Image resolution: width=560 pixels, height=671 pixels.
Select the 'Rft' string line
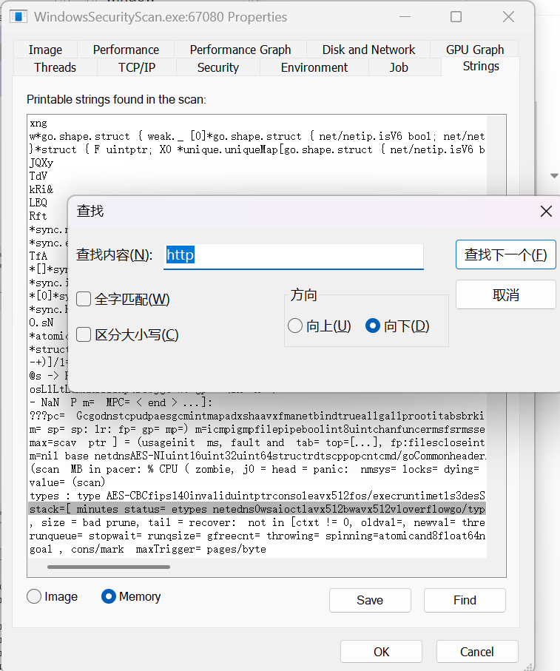[x=38, y=216]
